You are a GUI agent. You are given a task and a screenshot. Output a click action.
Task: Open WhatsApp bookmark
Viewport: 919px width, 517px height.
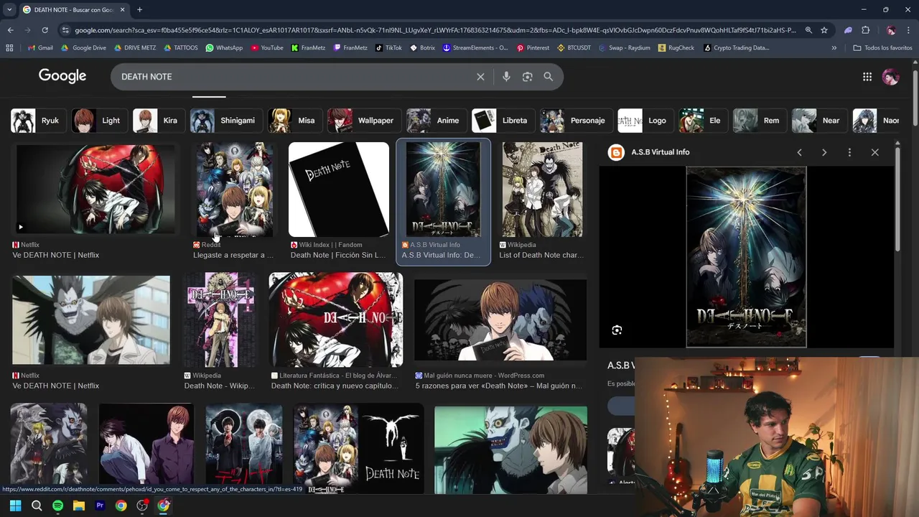224,48
